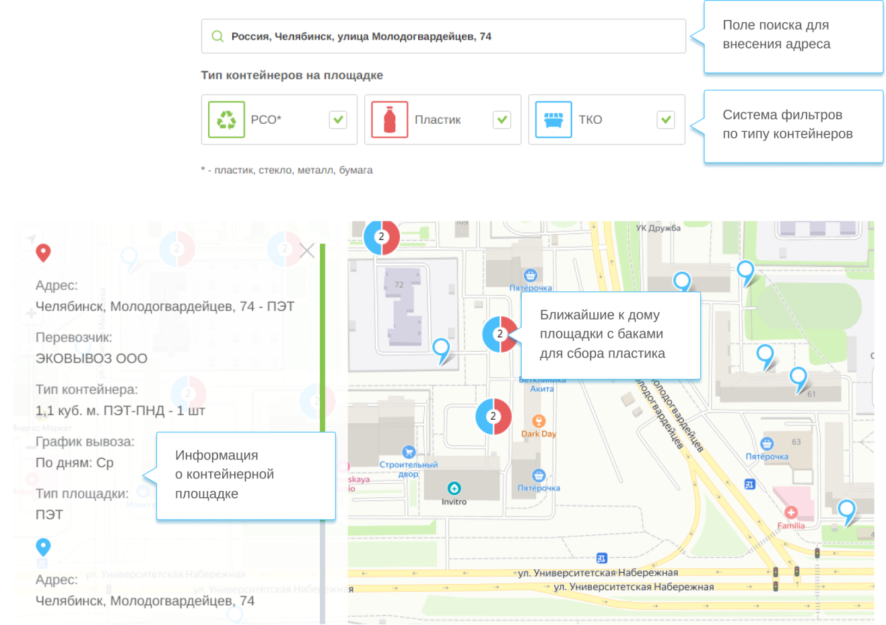This screenshot has width=886, height=625.
Task: Select blue pin beside building 72
Action: pyautogui.click(x=441, y=351)
